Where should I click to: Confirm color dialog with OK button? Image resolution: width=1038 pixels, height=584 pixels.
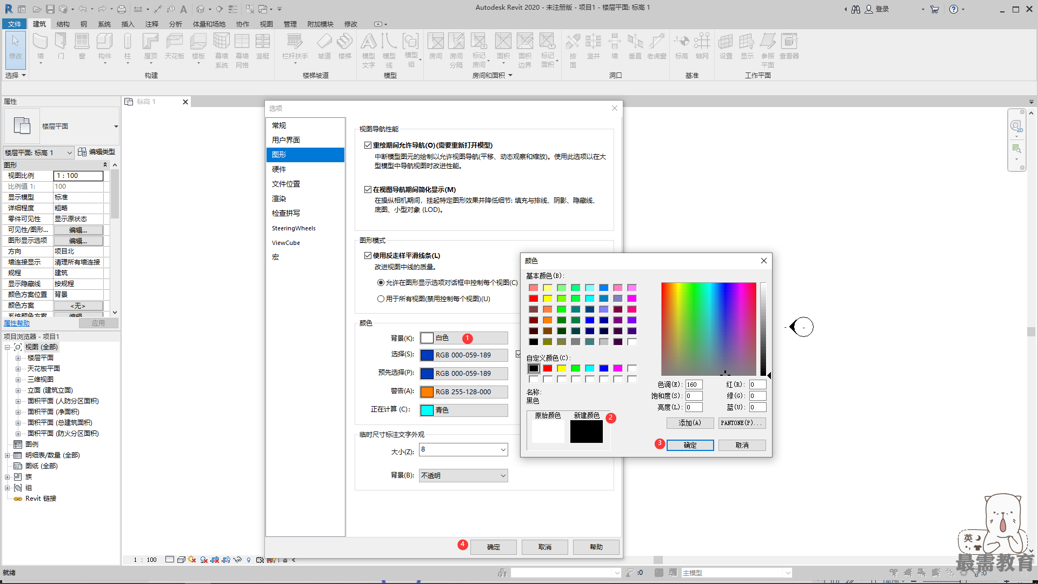(690, 445)
